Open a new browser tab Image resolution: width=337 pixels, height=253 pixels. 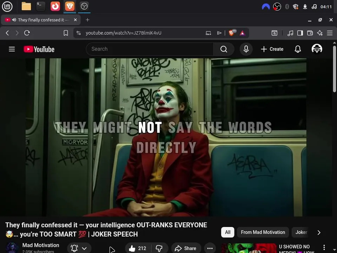[87, 20]
